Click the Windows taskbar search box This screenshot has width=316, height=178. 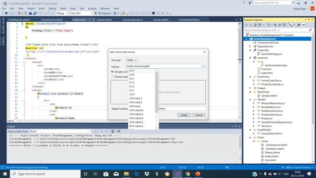(x=45, y=174)
